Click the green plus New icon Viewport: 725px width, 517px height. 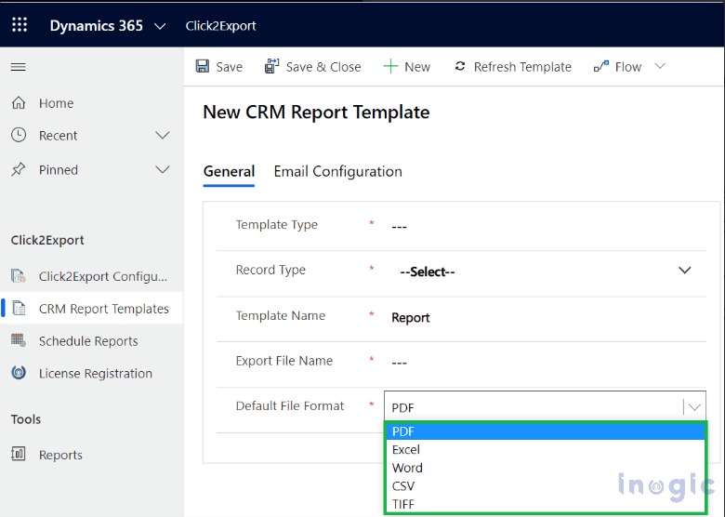(390, 66)
